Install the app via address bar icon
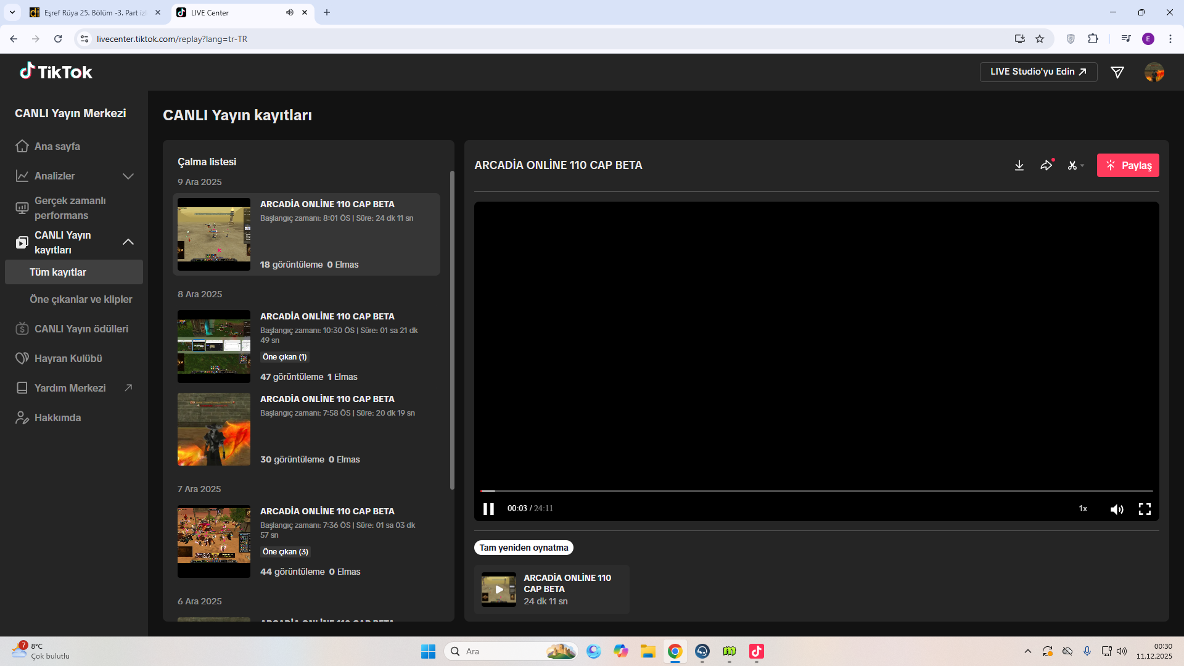1184x666 pixels. (x=1020, y=39)
